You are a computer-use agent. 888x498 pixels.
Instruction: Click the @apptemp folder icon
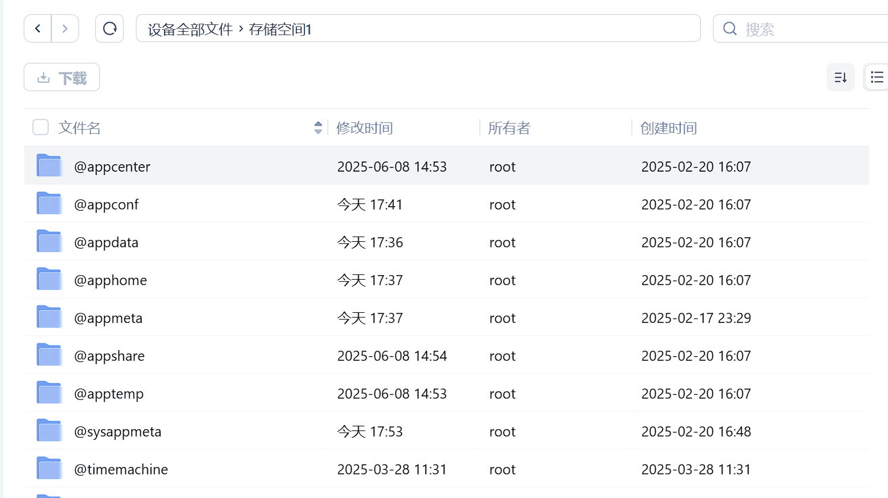pyautogui.click(x=49, y=393)
